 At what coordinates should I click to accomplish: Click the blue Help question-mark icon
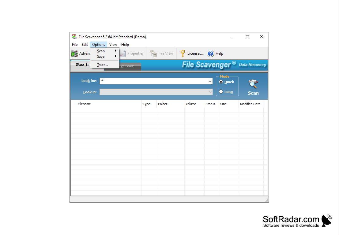[211, 53]
